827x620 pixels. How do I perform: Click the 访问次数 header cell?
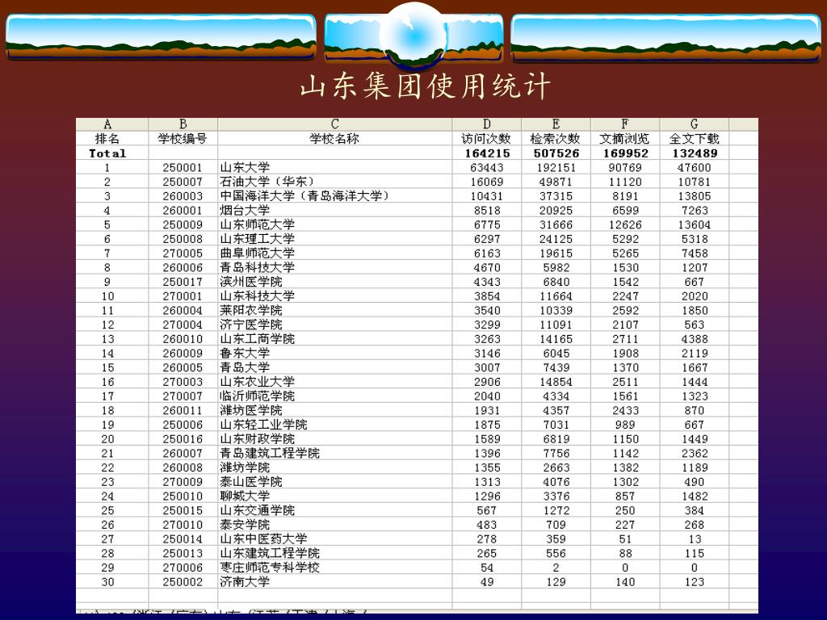(487, 139)
